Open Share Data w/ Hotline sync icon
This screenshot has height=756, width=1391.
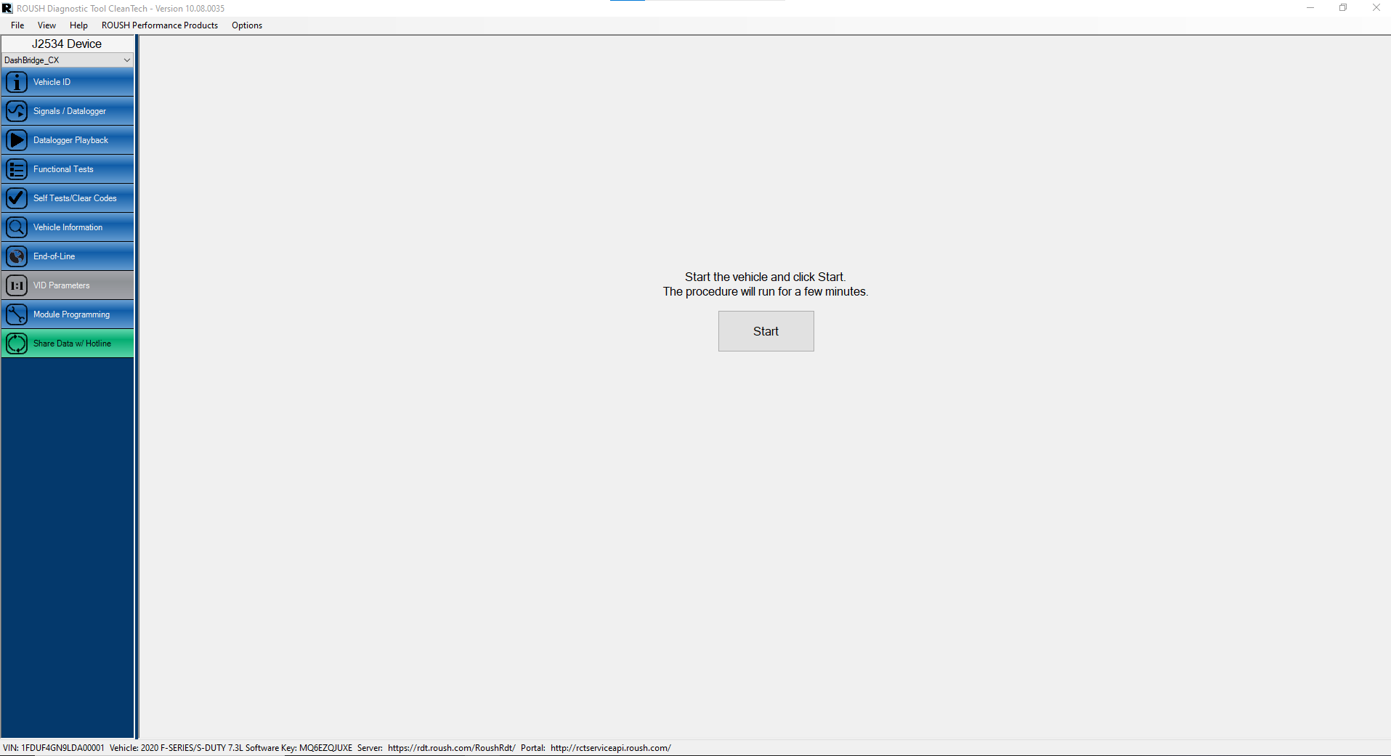(x=17, y=343)
